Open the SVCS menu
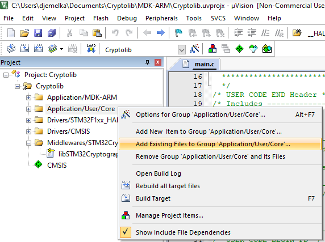Screen dimensions: 325x242 coord(218,18)
